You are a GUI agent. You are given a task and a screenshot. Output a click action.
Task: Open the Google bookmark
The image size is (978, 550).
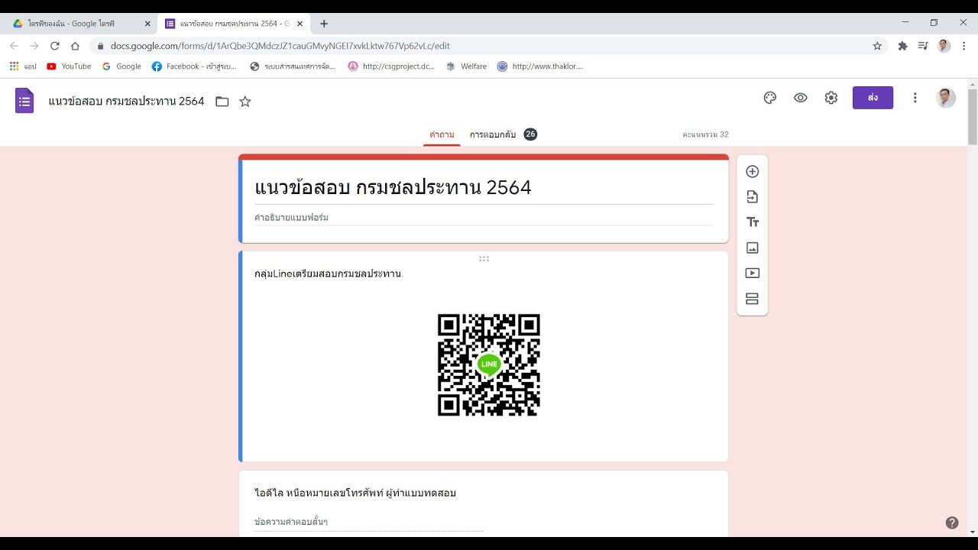click(121, 66)
